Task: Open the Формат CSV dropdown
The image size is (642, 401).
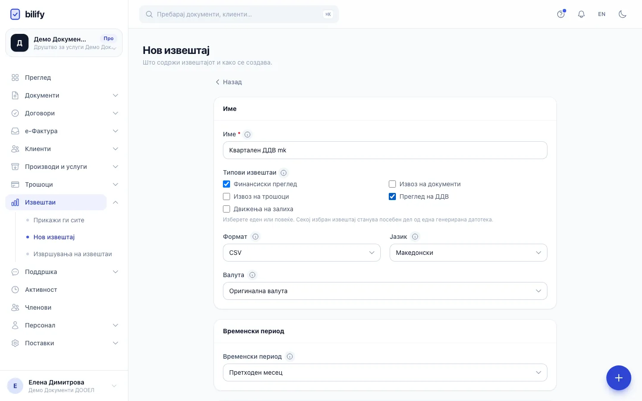Action: [302, 253]
